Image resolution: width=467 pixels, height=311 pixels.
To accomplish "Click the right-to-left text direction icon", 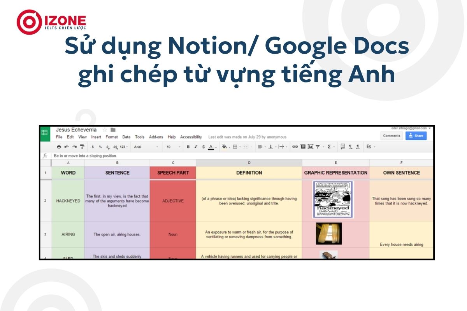I will tap(358, 147).
